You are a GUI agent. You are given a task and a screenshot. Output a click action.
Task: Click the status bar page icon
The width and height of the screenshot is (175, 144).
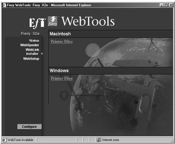click(x=4, y=140)
